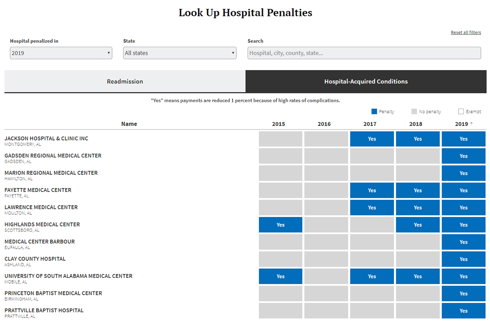Click the sort arrow beside 2019 column
The width and height of the screenshot is (490, 326).
pyautogui.click(x=471, y=124)
